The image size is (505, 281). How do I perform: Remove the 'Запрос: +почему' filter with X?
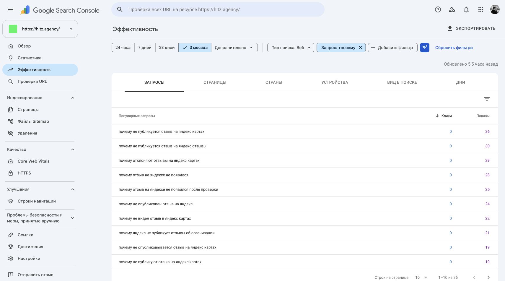click(x=361, y=48)
